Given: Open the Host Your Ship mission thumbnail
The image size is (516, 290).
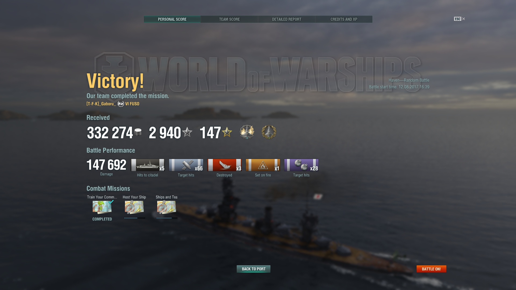Looking at the screenshot, I should pos(134,207).
